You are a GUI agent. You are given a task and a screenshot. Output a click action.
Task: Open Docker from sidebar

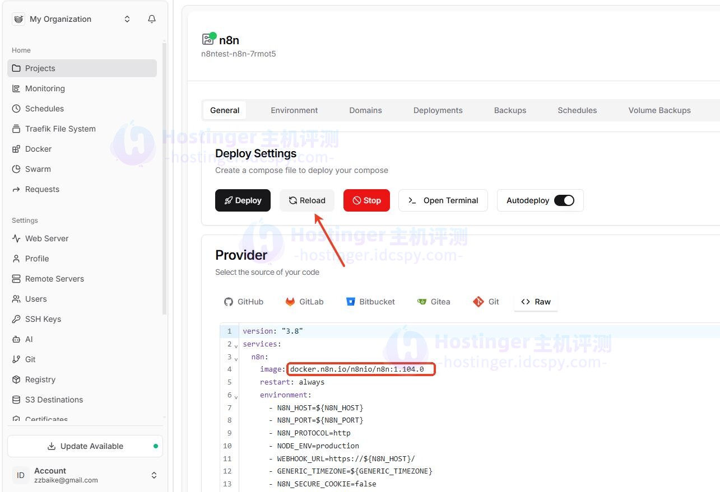tap(38, 149)
